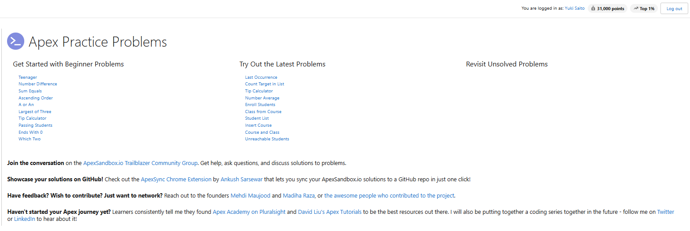The height and width of the screenshot is (231, 690).
Task: Open the Unreachable Students problem
Action: click(267, 139)
